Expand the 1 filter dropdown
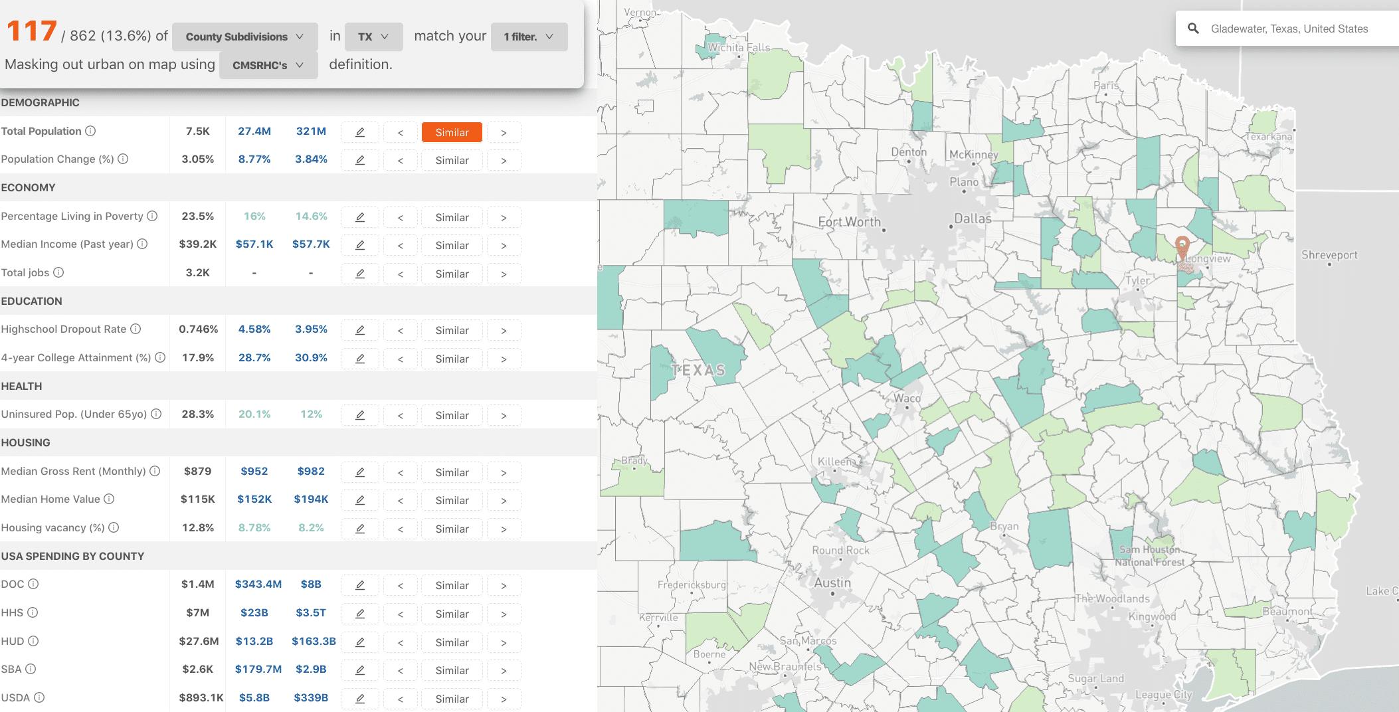 click(529, 37)
